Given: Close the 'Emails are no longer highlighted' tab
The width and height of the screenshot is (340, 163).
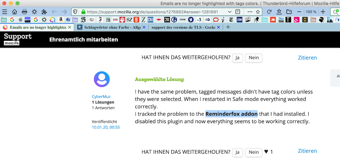Looking at the screenshot, I should tap(69, 27).
